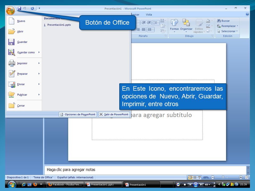Open the Párrafo dialog launcher
The image size is (255, 191).
tap(165, 36)
